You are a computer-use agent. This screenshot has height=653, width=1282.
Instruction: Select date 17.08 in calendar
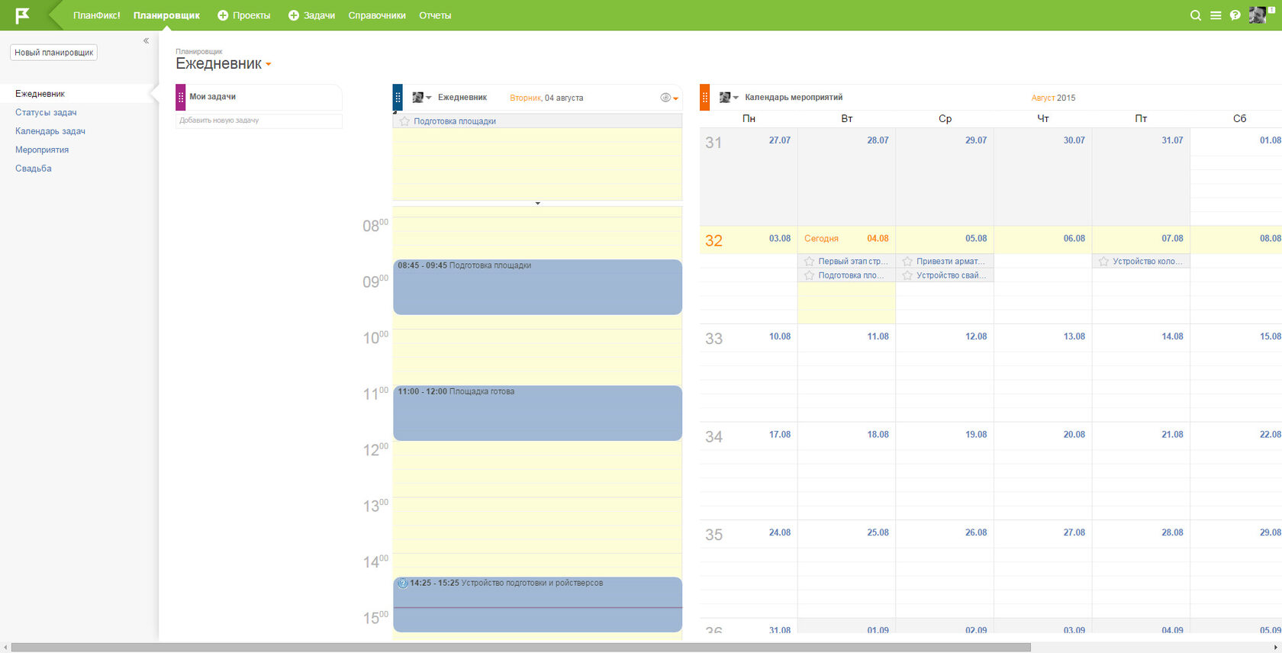coord(780,435)
